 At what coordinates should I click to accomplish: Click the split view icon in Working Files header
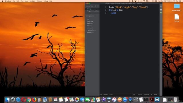click(98, 6)
